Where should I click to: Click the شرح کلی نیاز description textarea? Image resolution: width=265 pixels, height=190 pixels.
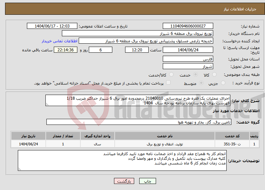click(x=138, y=100)
